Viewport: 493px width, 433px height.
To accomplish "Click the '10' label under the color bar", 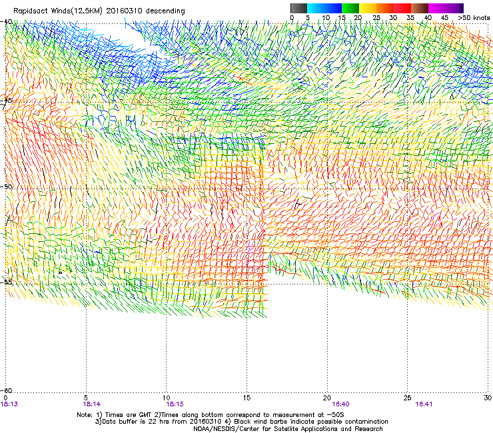I will 326,18.
